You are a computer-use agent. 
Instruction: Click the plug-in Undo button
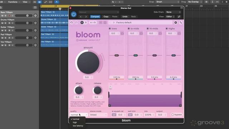pyautogui.click(x=125, y=16)
